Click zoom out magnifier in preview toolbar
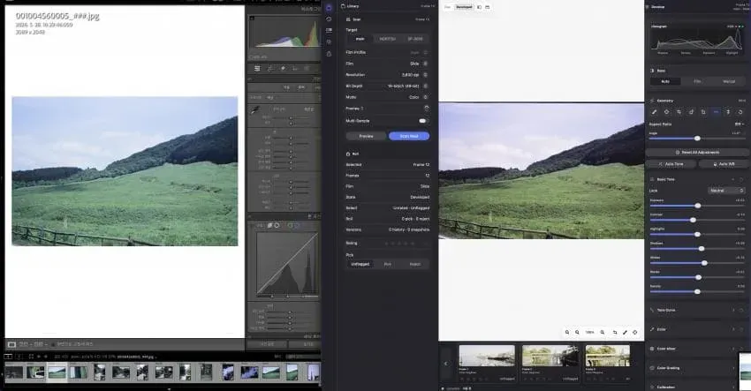This screenshot has height=391, width=751. tap(577, 332)
